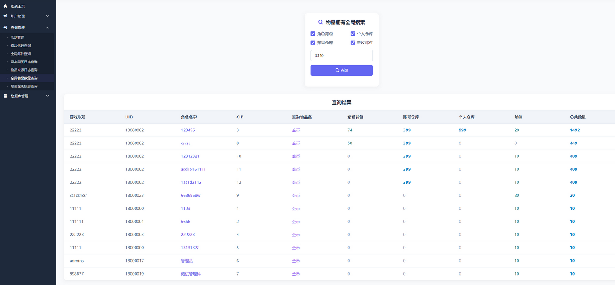This screenshot has width=615, height=285.
Task: Click the 管理员 character name link
Action: pos(187,261)
